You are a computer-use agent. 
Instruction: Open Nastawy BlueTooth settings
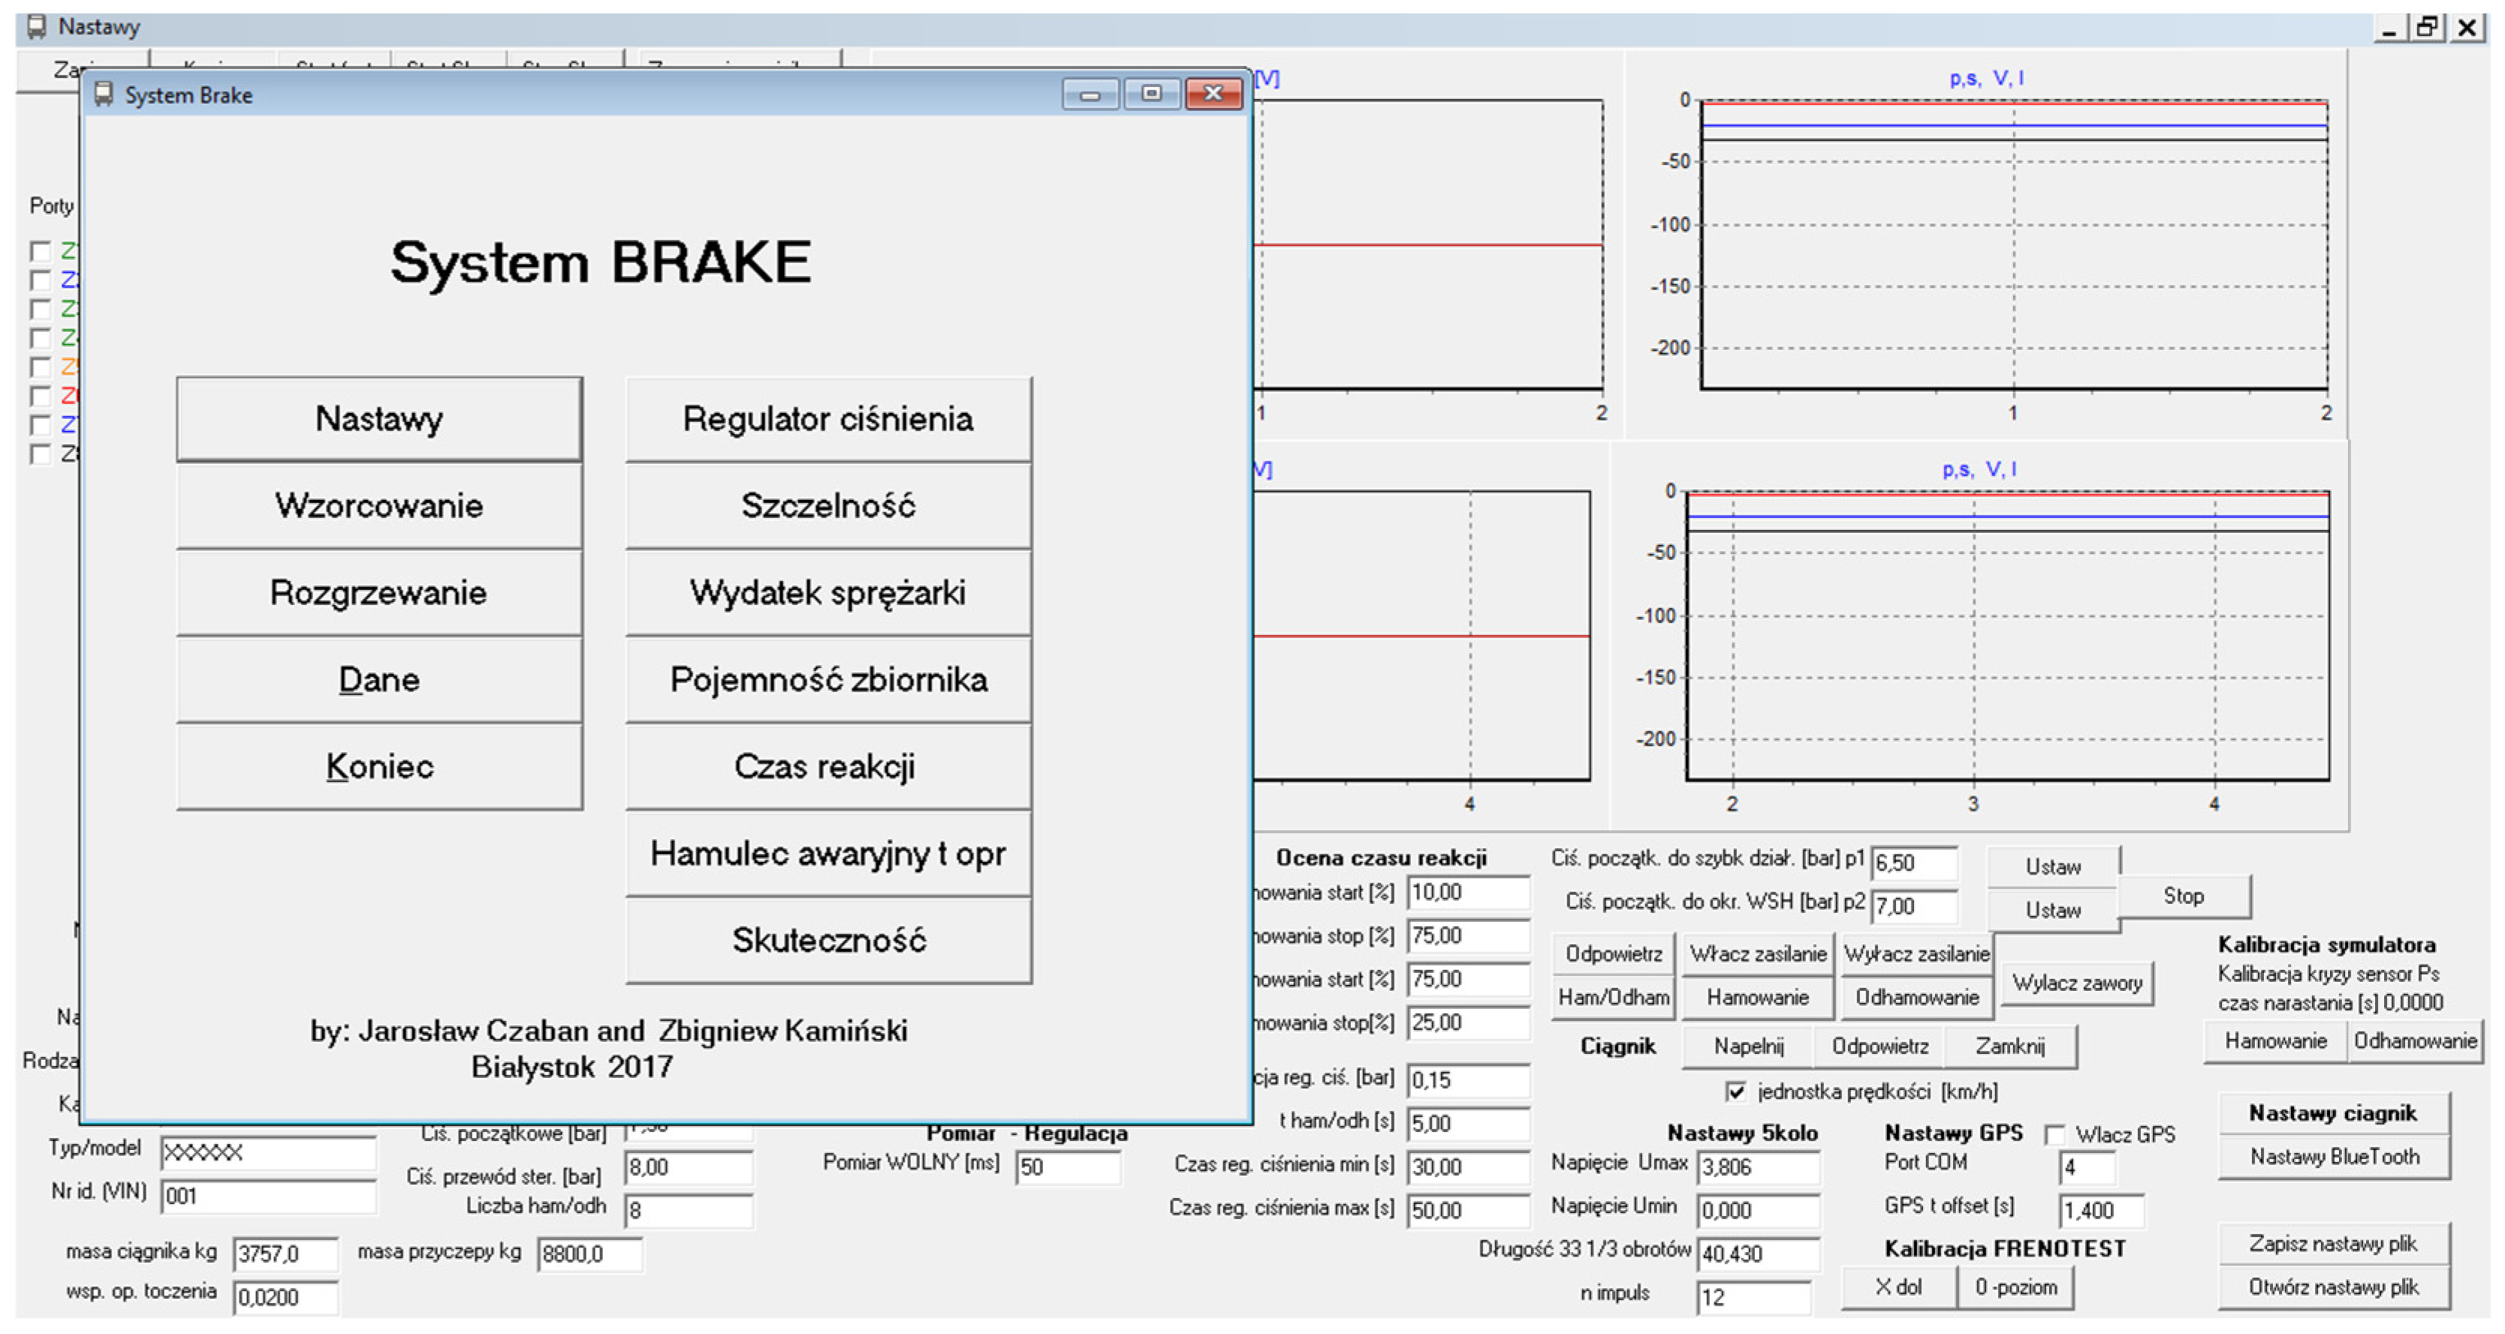click(x=2333, y=1157)
